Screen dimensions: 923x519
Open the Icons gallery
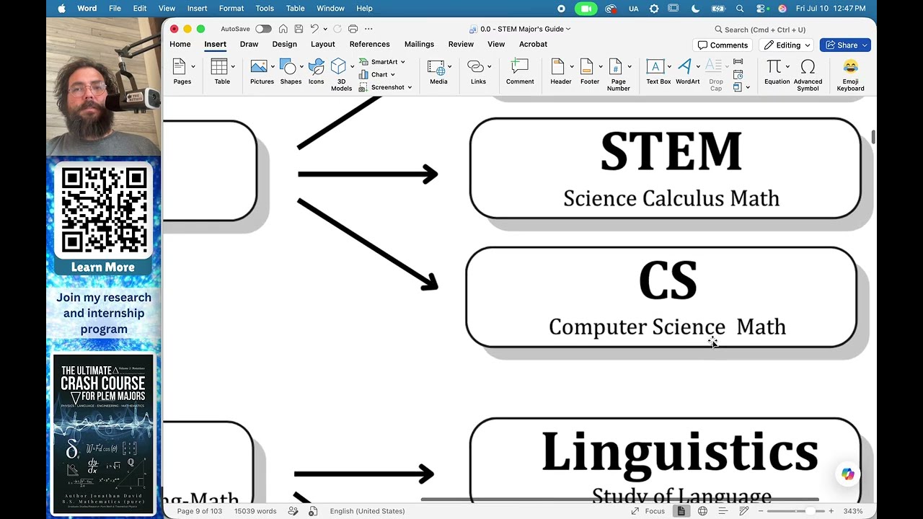point(316,72)
